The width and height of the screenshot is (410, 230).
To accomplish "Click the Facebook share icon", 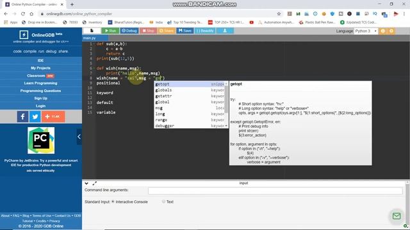I will 23,116.
